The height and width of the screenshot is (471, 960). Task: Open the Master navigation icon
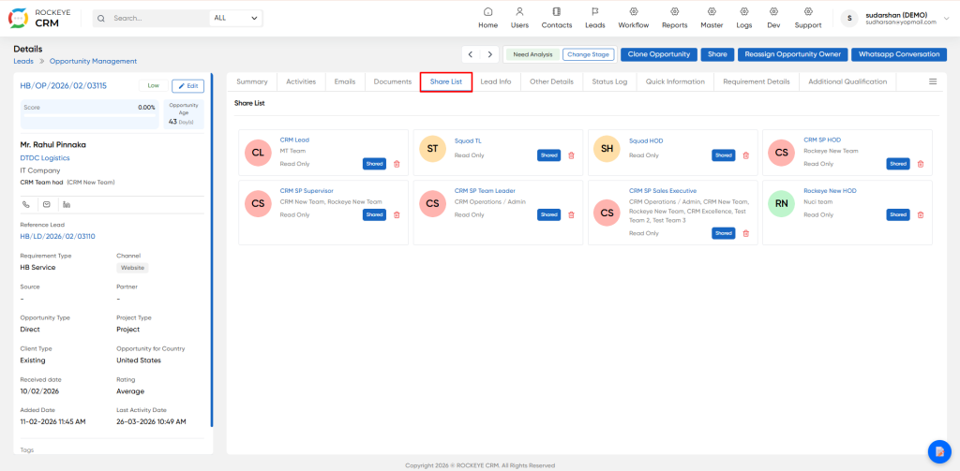click(x=712, y=11)
